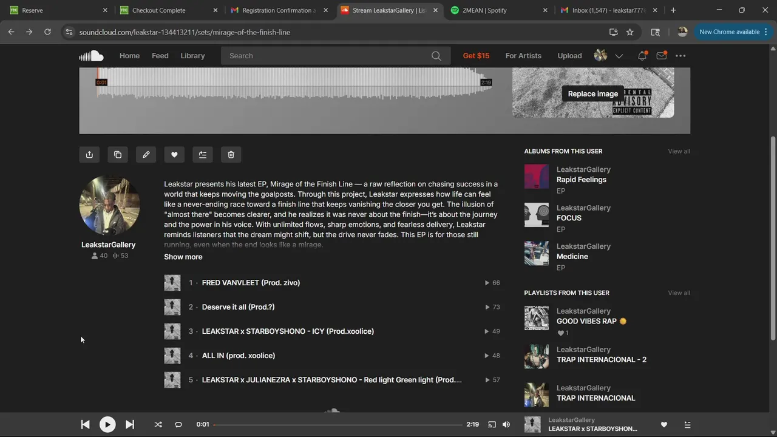Reload the page

click(47, 32)
